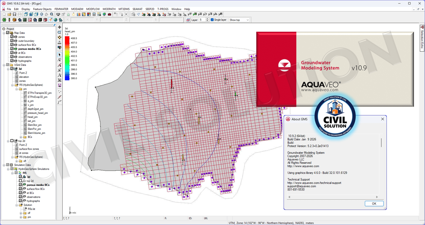
Task: Select the head_pm dataset in the tree
Action: click(x=33, y=117)
